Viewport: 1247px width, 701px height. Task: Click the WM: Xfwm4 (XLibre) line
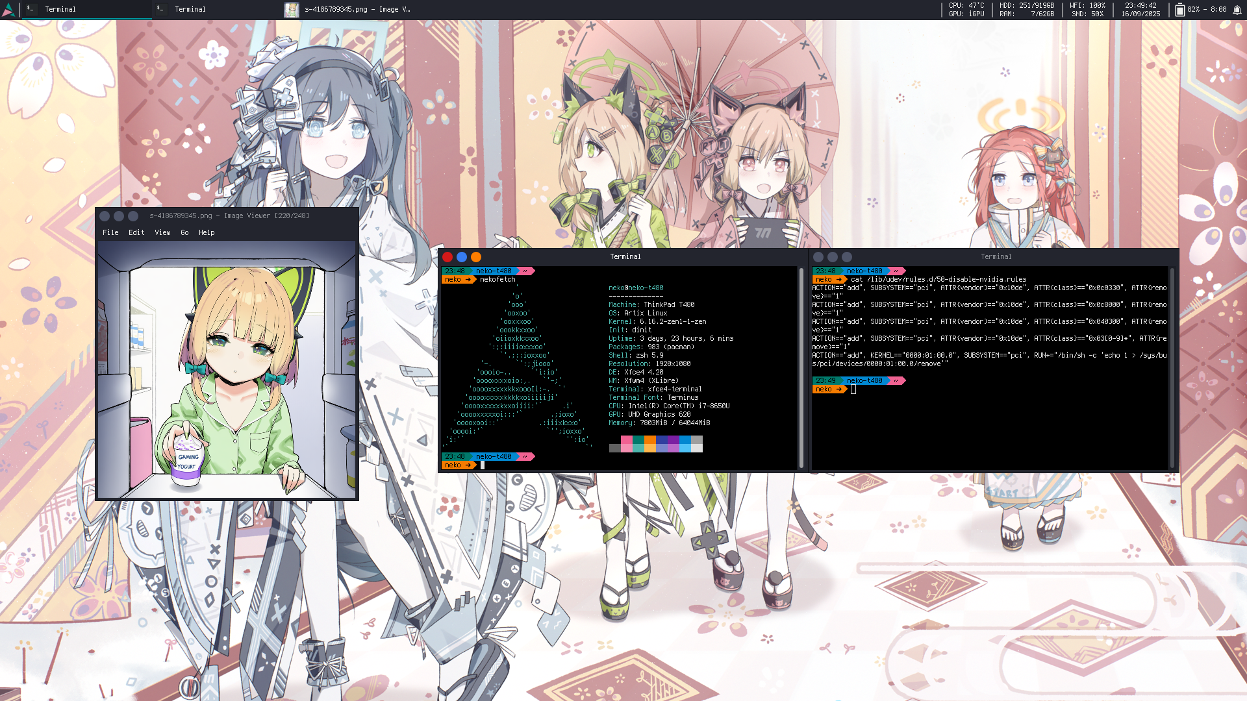click(x=644, y=381)
